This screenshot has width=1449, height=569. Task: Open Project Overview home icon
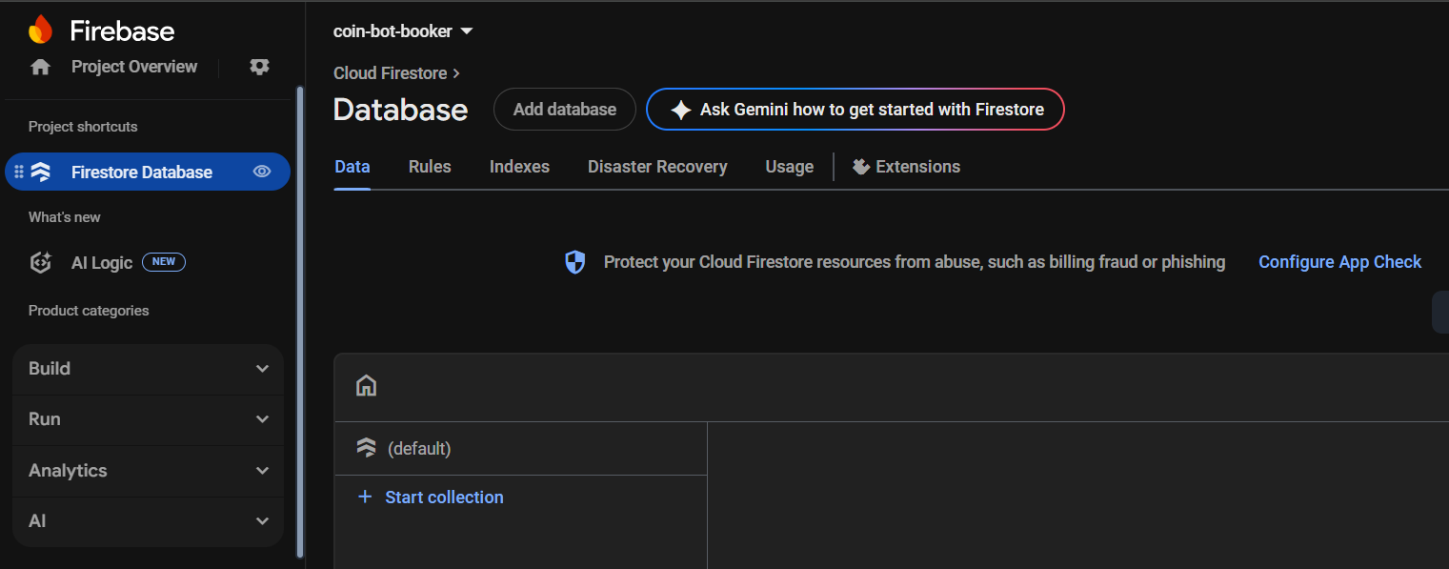(40, 67)
